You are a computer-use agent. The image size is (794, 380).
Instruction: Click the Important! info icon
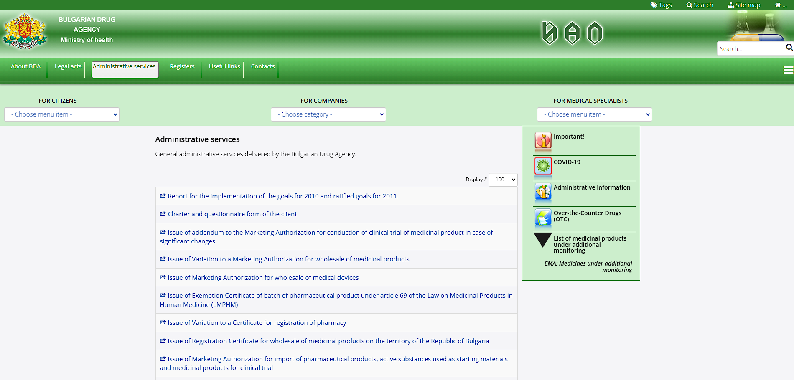coord(543,140)
